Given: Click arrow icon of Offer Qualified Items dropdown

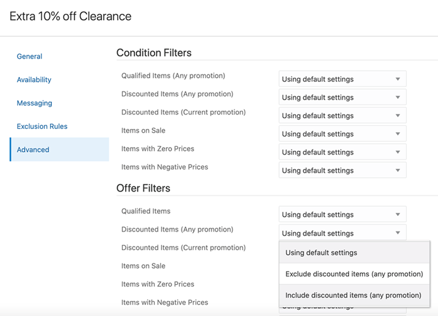Looking at the screenshot, I should (x=397, y=215).
